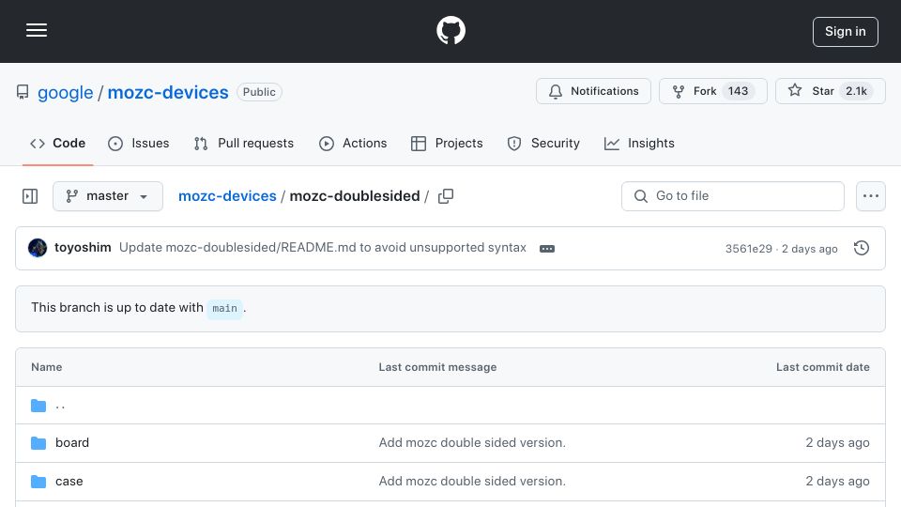Click the mozc-doublesided breadcrumb text

(355, 196)
